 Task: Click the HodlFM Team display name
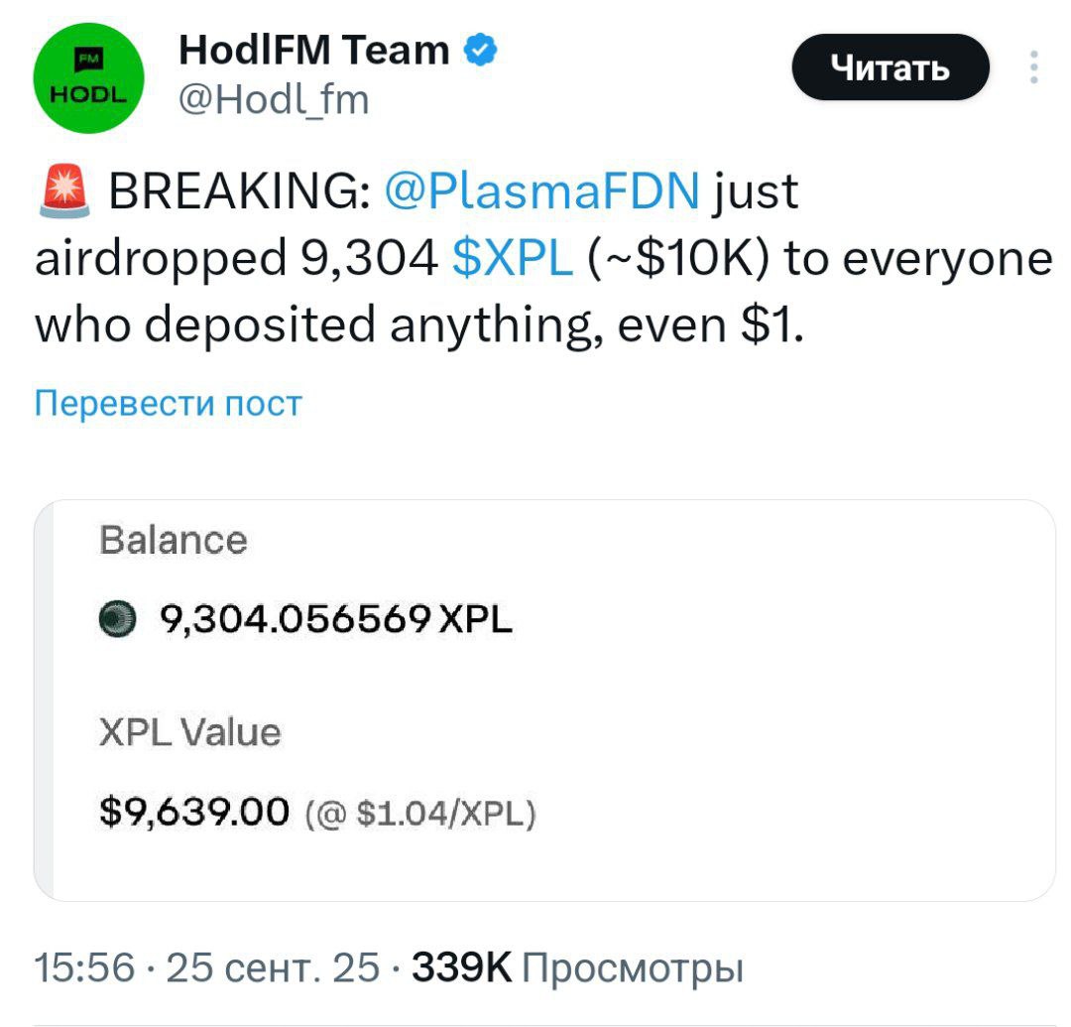tap(313, 49)
